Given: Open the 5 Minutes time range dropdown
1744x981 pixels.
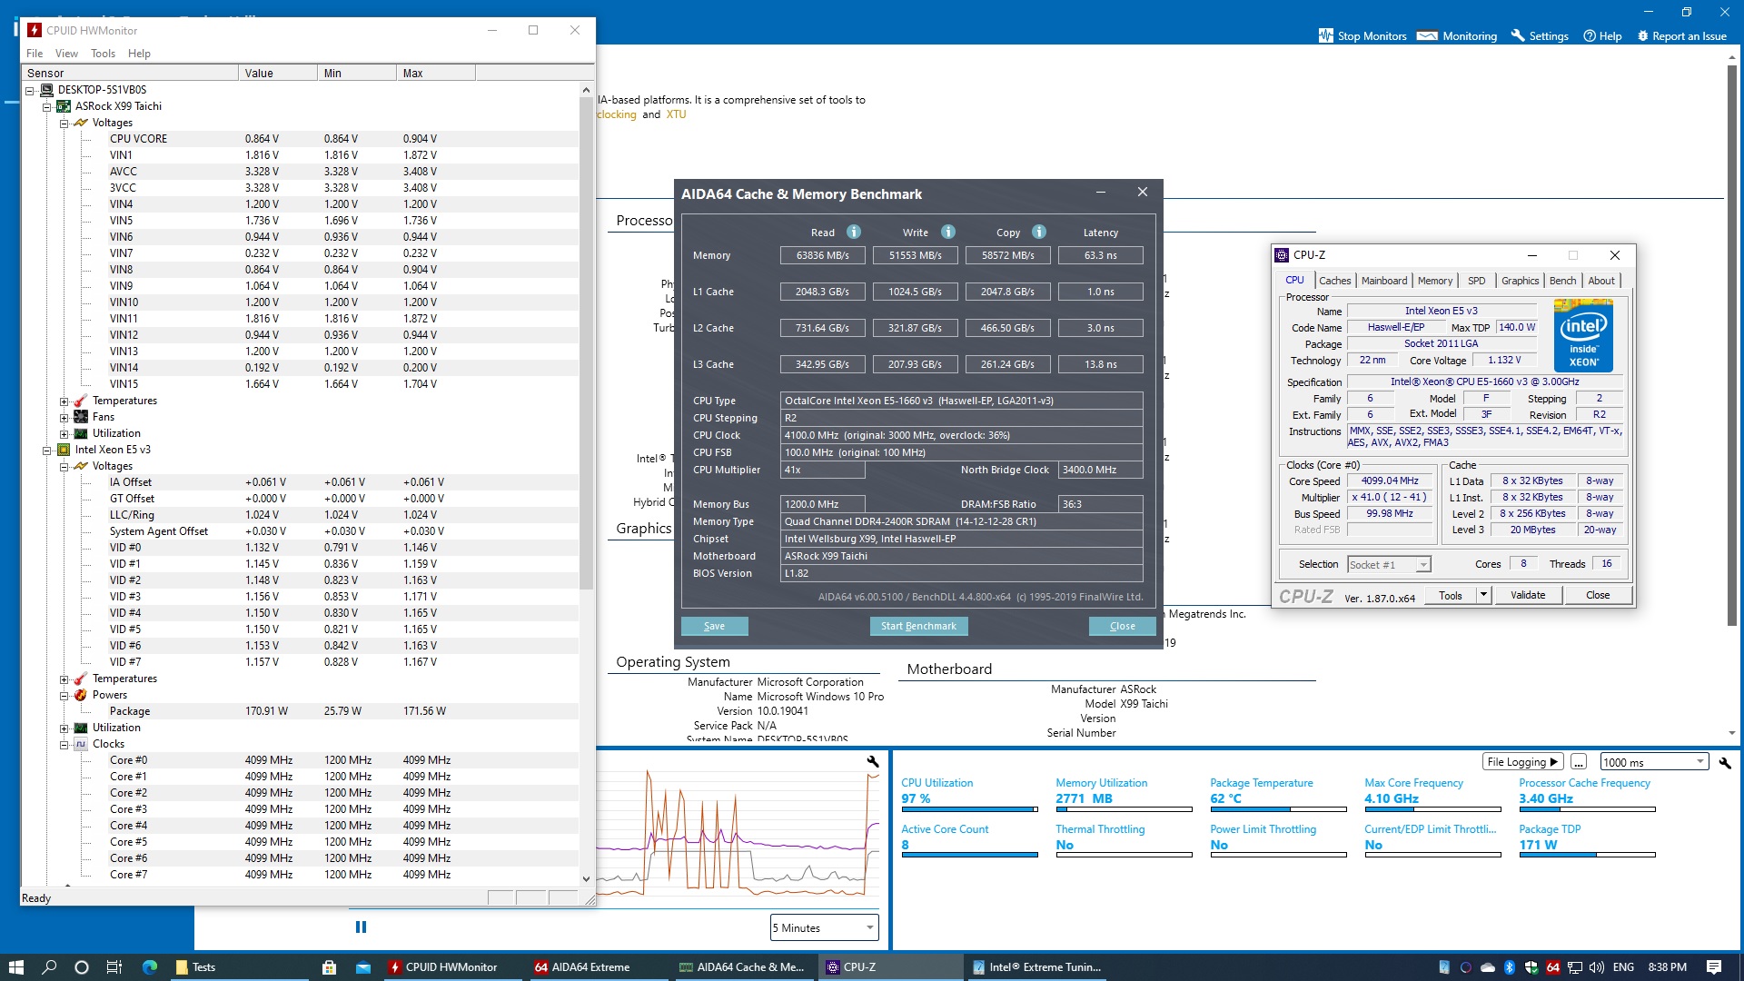Looking at the screenshot, I should 869,927.
